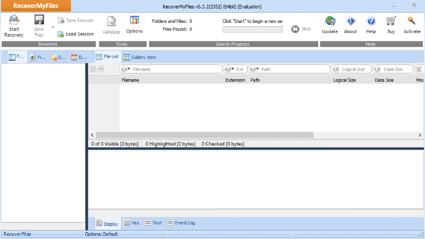The height and width of the screenshot is (239, 425).
Task: Click 'Recover Files' in status bar
Action: pos(18,234)
